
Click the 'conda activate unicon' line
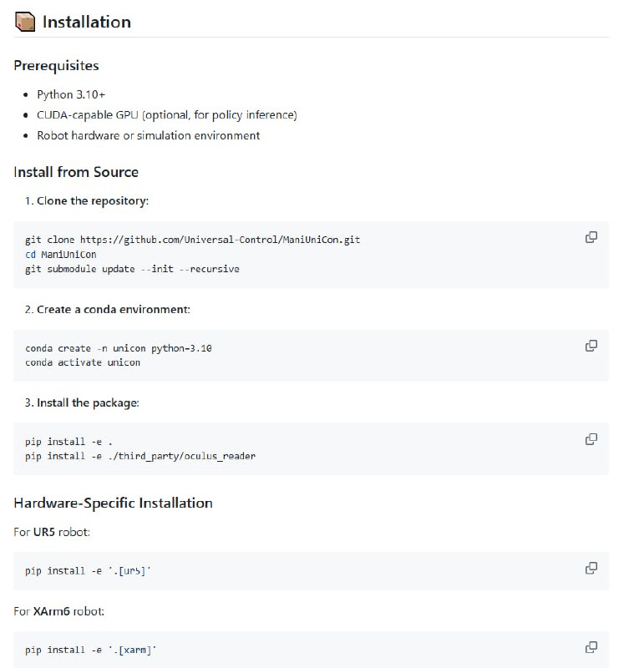click(83, 362)
